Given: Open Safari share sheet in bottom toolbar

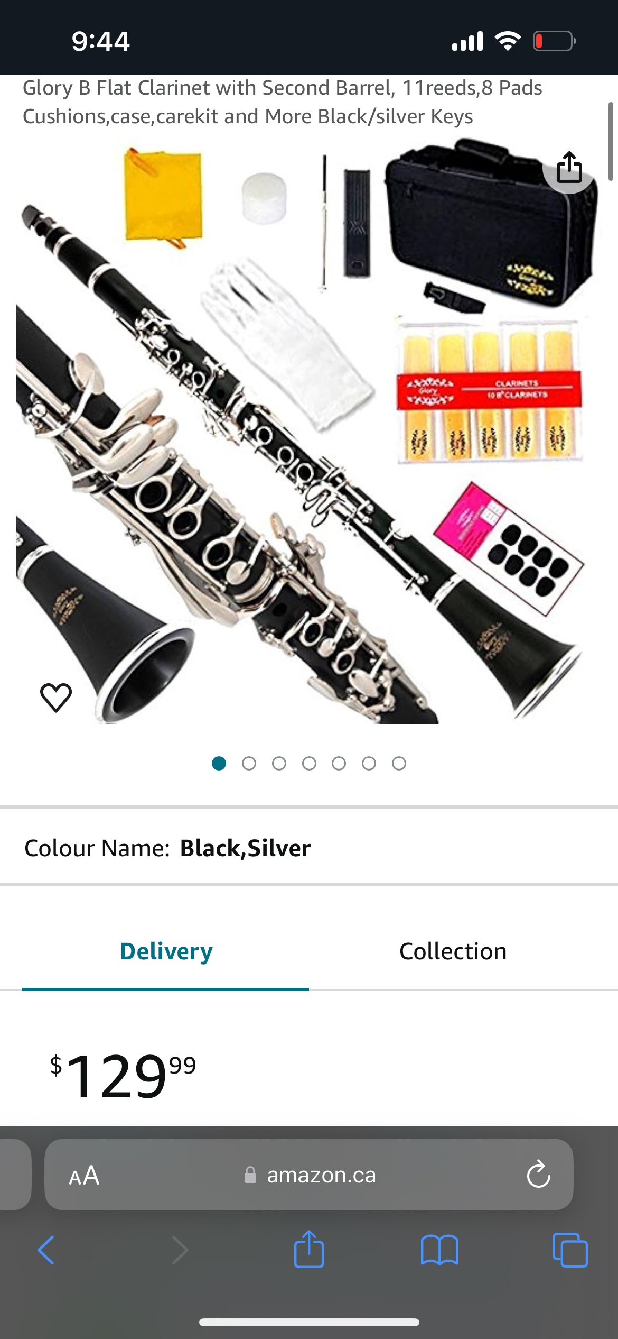Looking at the screenshot, I should 309,1249.
